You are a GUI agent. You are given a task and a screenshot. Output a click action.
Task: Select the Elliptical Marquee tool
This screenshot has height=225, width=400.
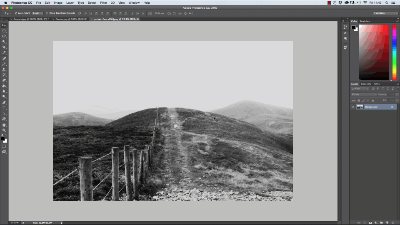(x=4, y=31)
